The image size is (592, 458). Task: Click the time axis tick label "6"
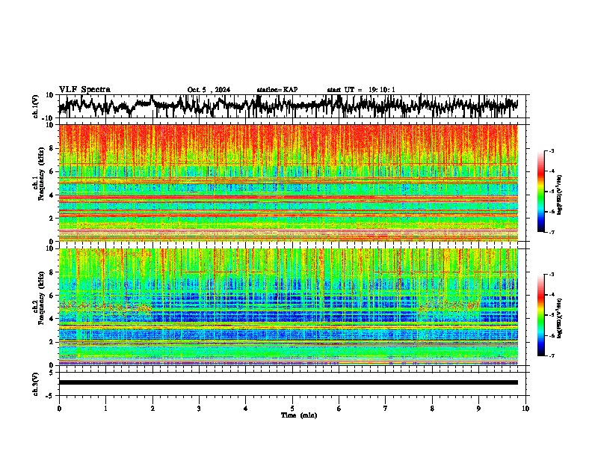339,409
